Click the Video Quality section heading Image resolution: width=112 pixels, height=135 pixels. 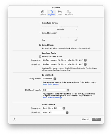point(48,104)
